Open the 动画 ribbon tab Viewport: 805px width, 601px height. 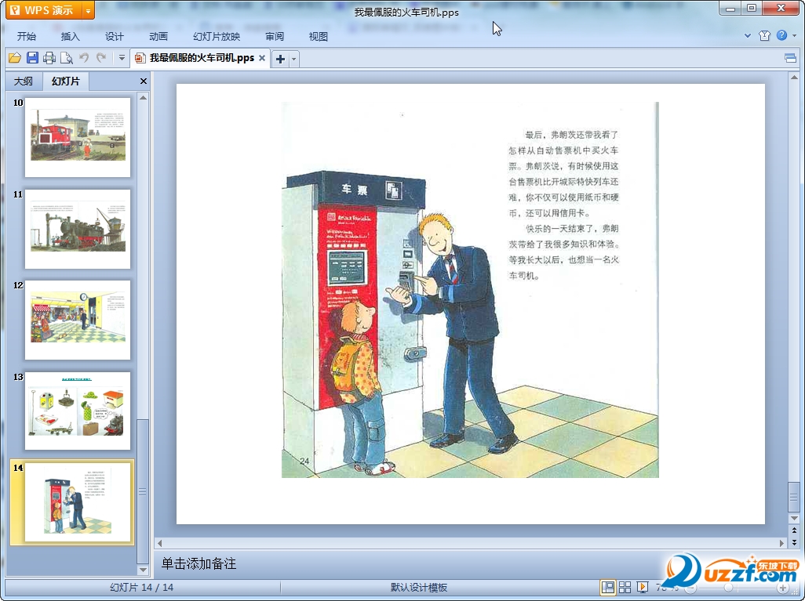pos(158,36)
